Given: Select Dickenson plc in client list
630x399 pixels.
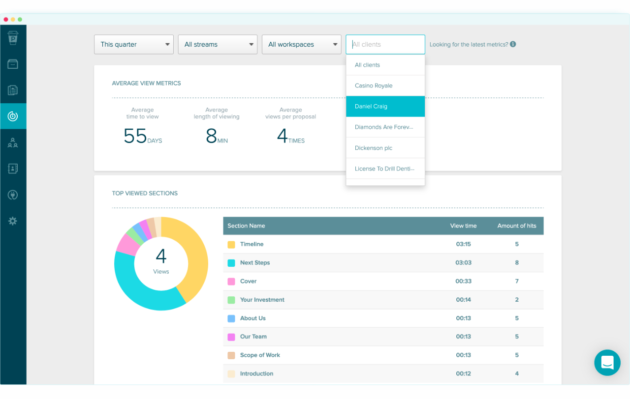Looking at the screenshot, I should pyautogui.click(x=385, y=148).
